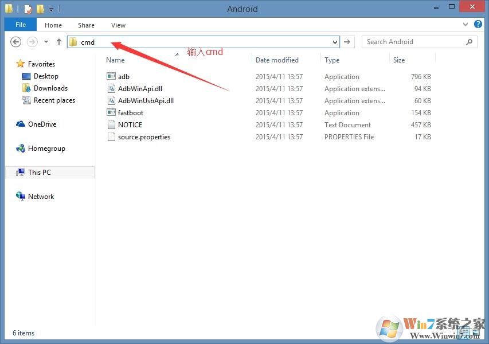This screenshot has width=489, height=344.
Task: Click the search magnifier icon
Action: 470,42
